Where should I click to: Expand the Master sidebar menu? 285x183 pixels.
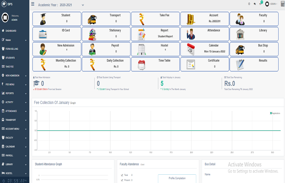[15, 40]
